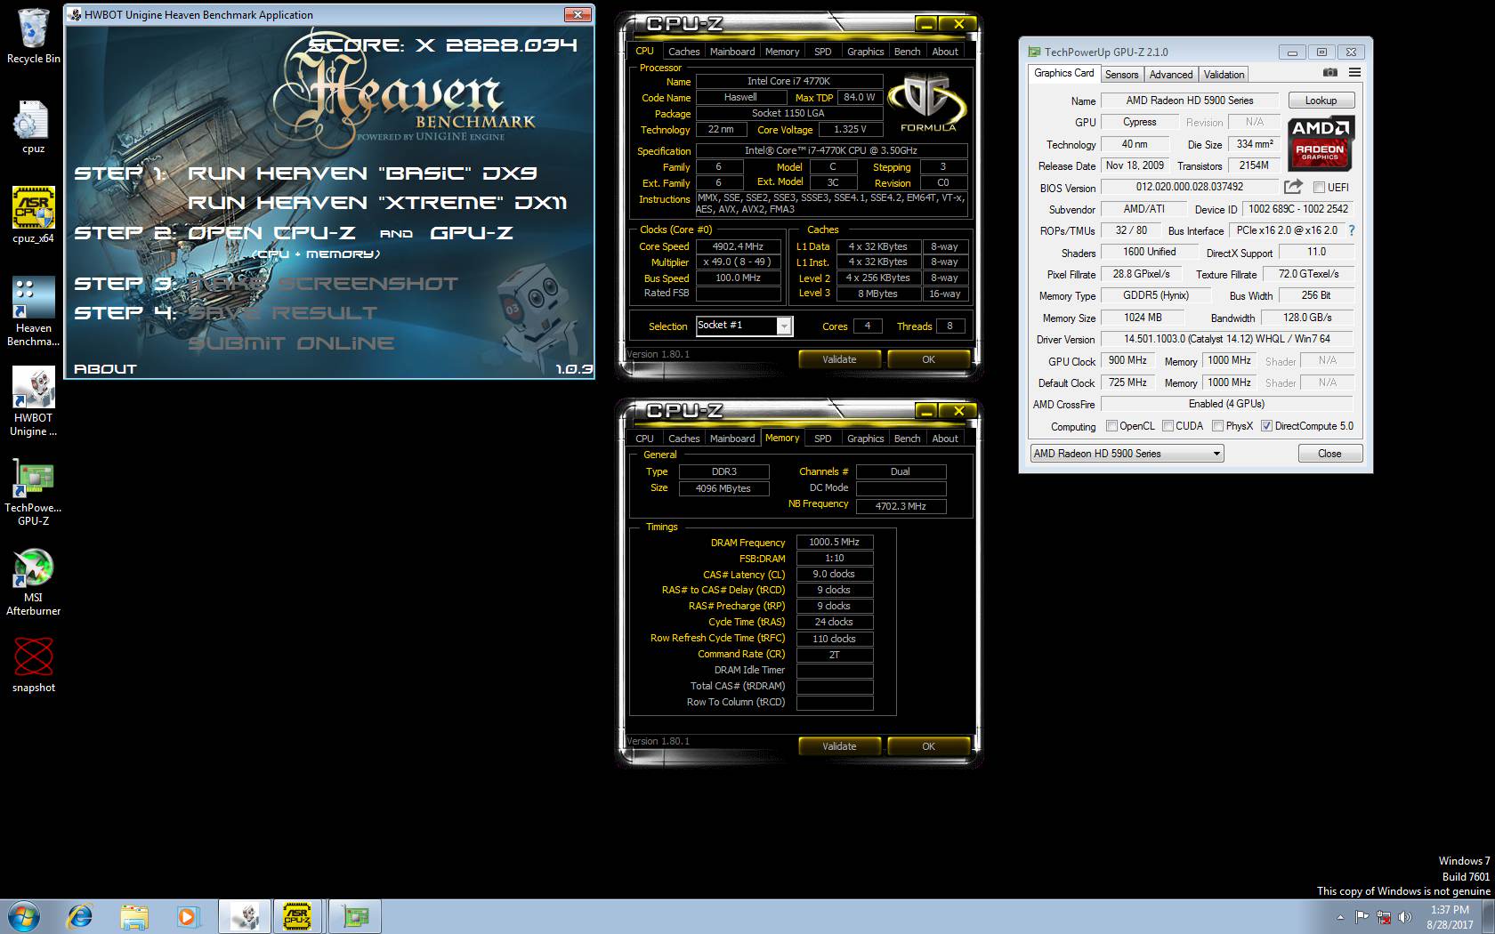Viewport: 1495px width, 934px height.
Task: Toggle the PhysX checkbox
Action: click(x=1216, y=426)
